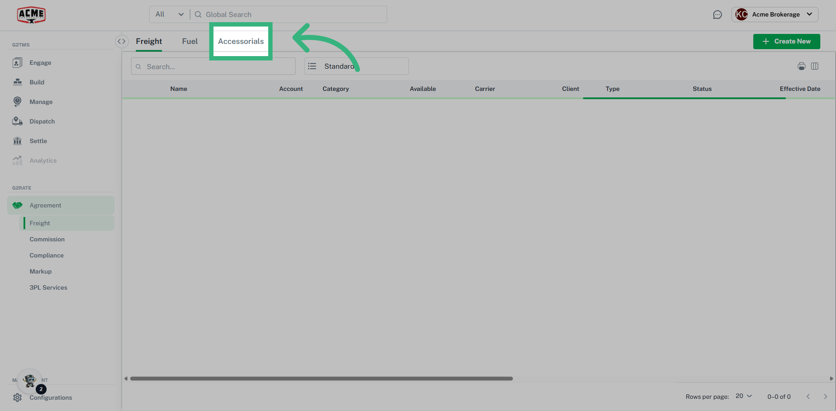Screen dimensions: 836x411
Task: Click the Build sidebar icon
Action: click(17, 82)
